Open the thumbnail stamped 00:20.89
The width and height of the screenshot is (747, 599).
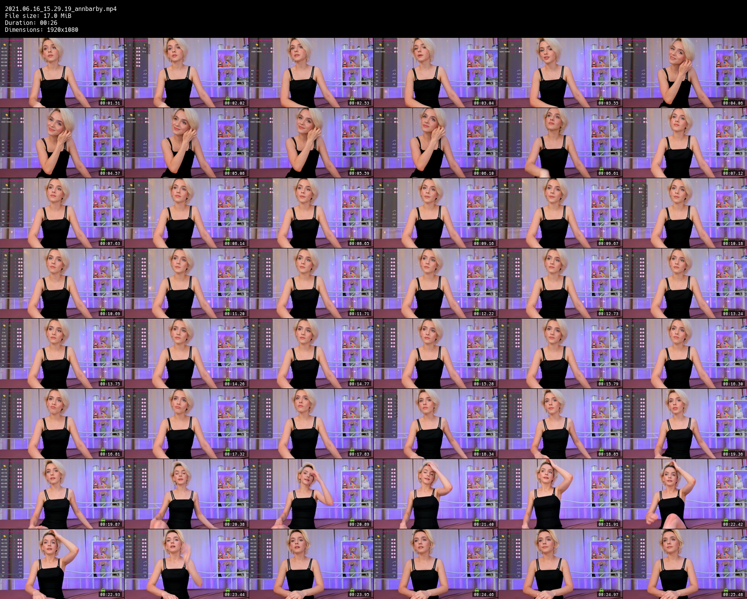click(311, 494)
